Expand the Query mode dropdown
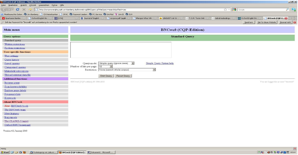 coord(133,63)
